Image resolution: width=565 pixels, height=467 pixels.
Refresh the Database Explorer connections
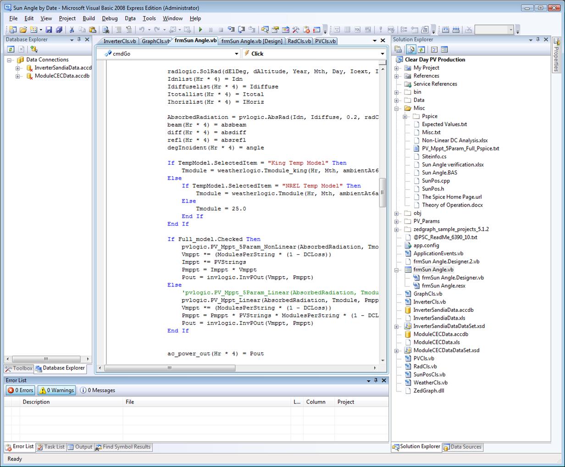click(11, 49)
